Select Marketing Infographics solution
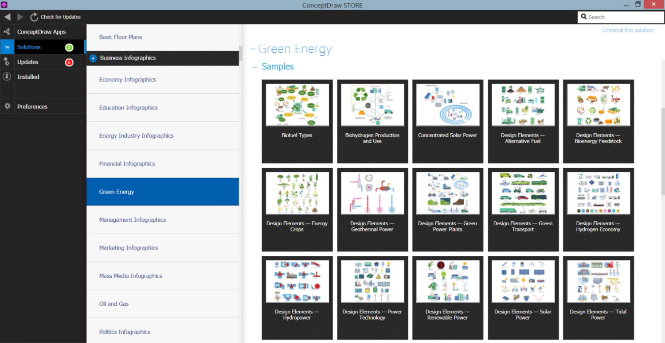665x343 pixels. tap(163, 248)
